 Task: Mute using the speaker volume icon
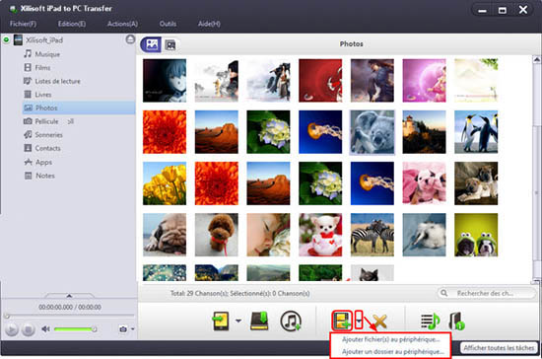[45, 328]
